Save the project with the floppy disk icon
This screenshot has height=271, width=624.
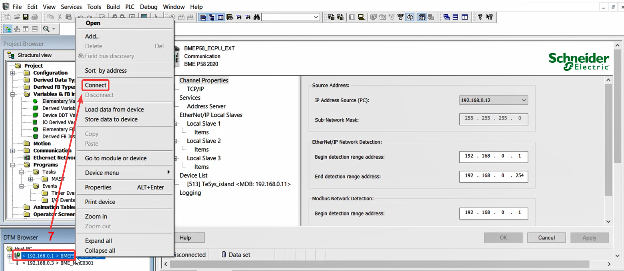coord(26,17)
